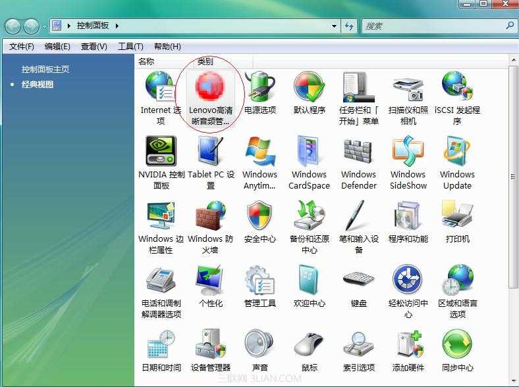Open Windows Update icon

pos(457,151)
